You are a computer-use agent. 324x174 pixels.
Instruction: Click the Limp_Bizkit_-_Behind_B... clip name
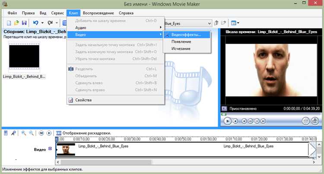tap(24, 77)
